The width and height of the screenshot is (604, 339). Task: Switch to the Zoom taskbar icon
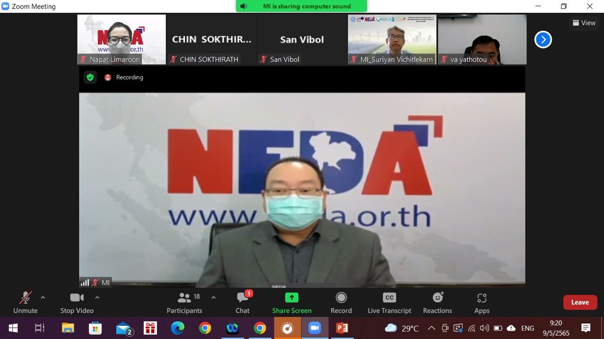click(315, 328)
